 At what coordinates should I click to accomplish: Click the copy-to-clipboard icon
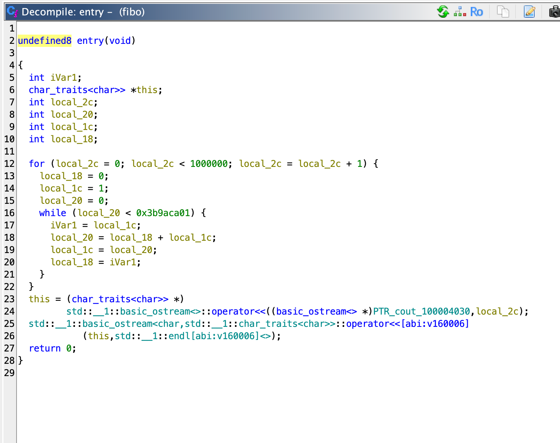[503, 12]
